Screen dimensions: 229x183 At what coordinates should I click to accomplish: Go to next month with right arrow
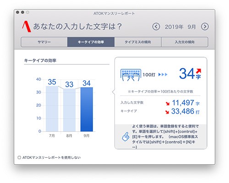205,27
